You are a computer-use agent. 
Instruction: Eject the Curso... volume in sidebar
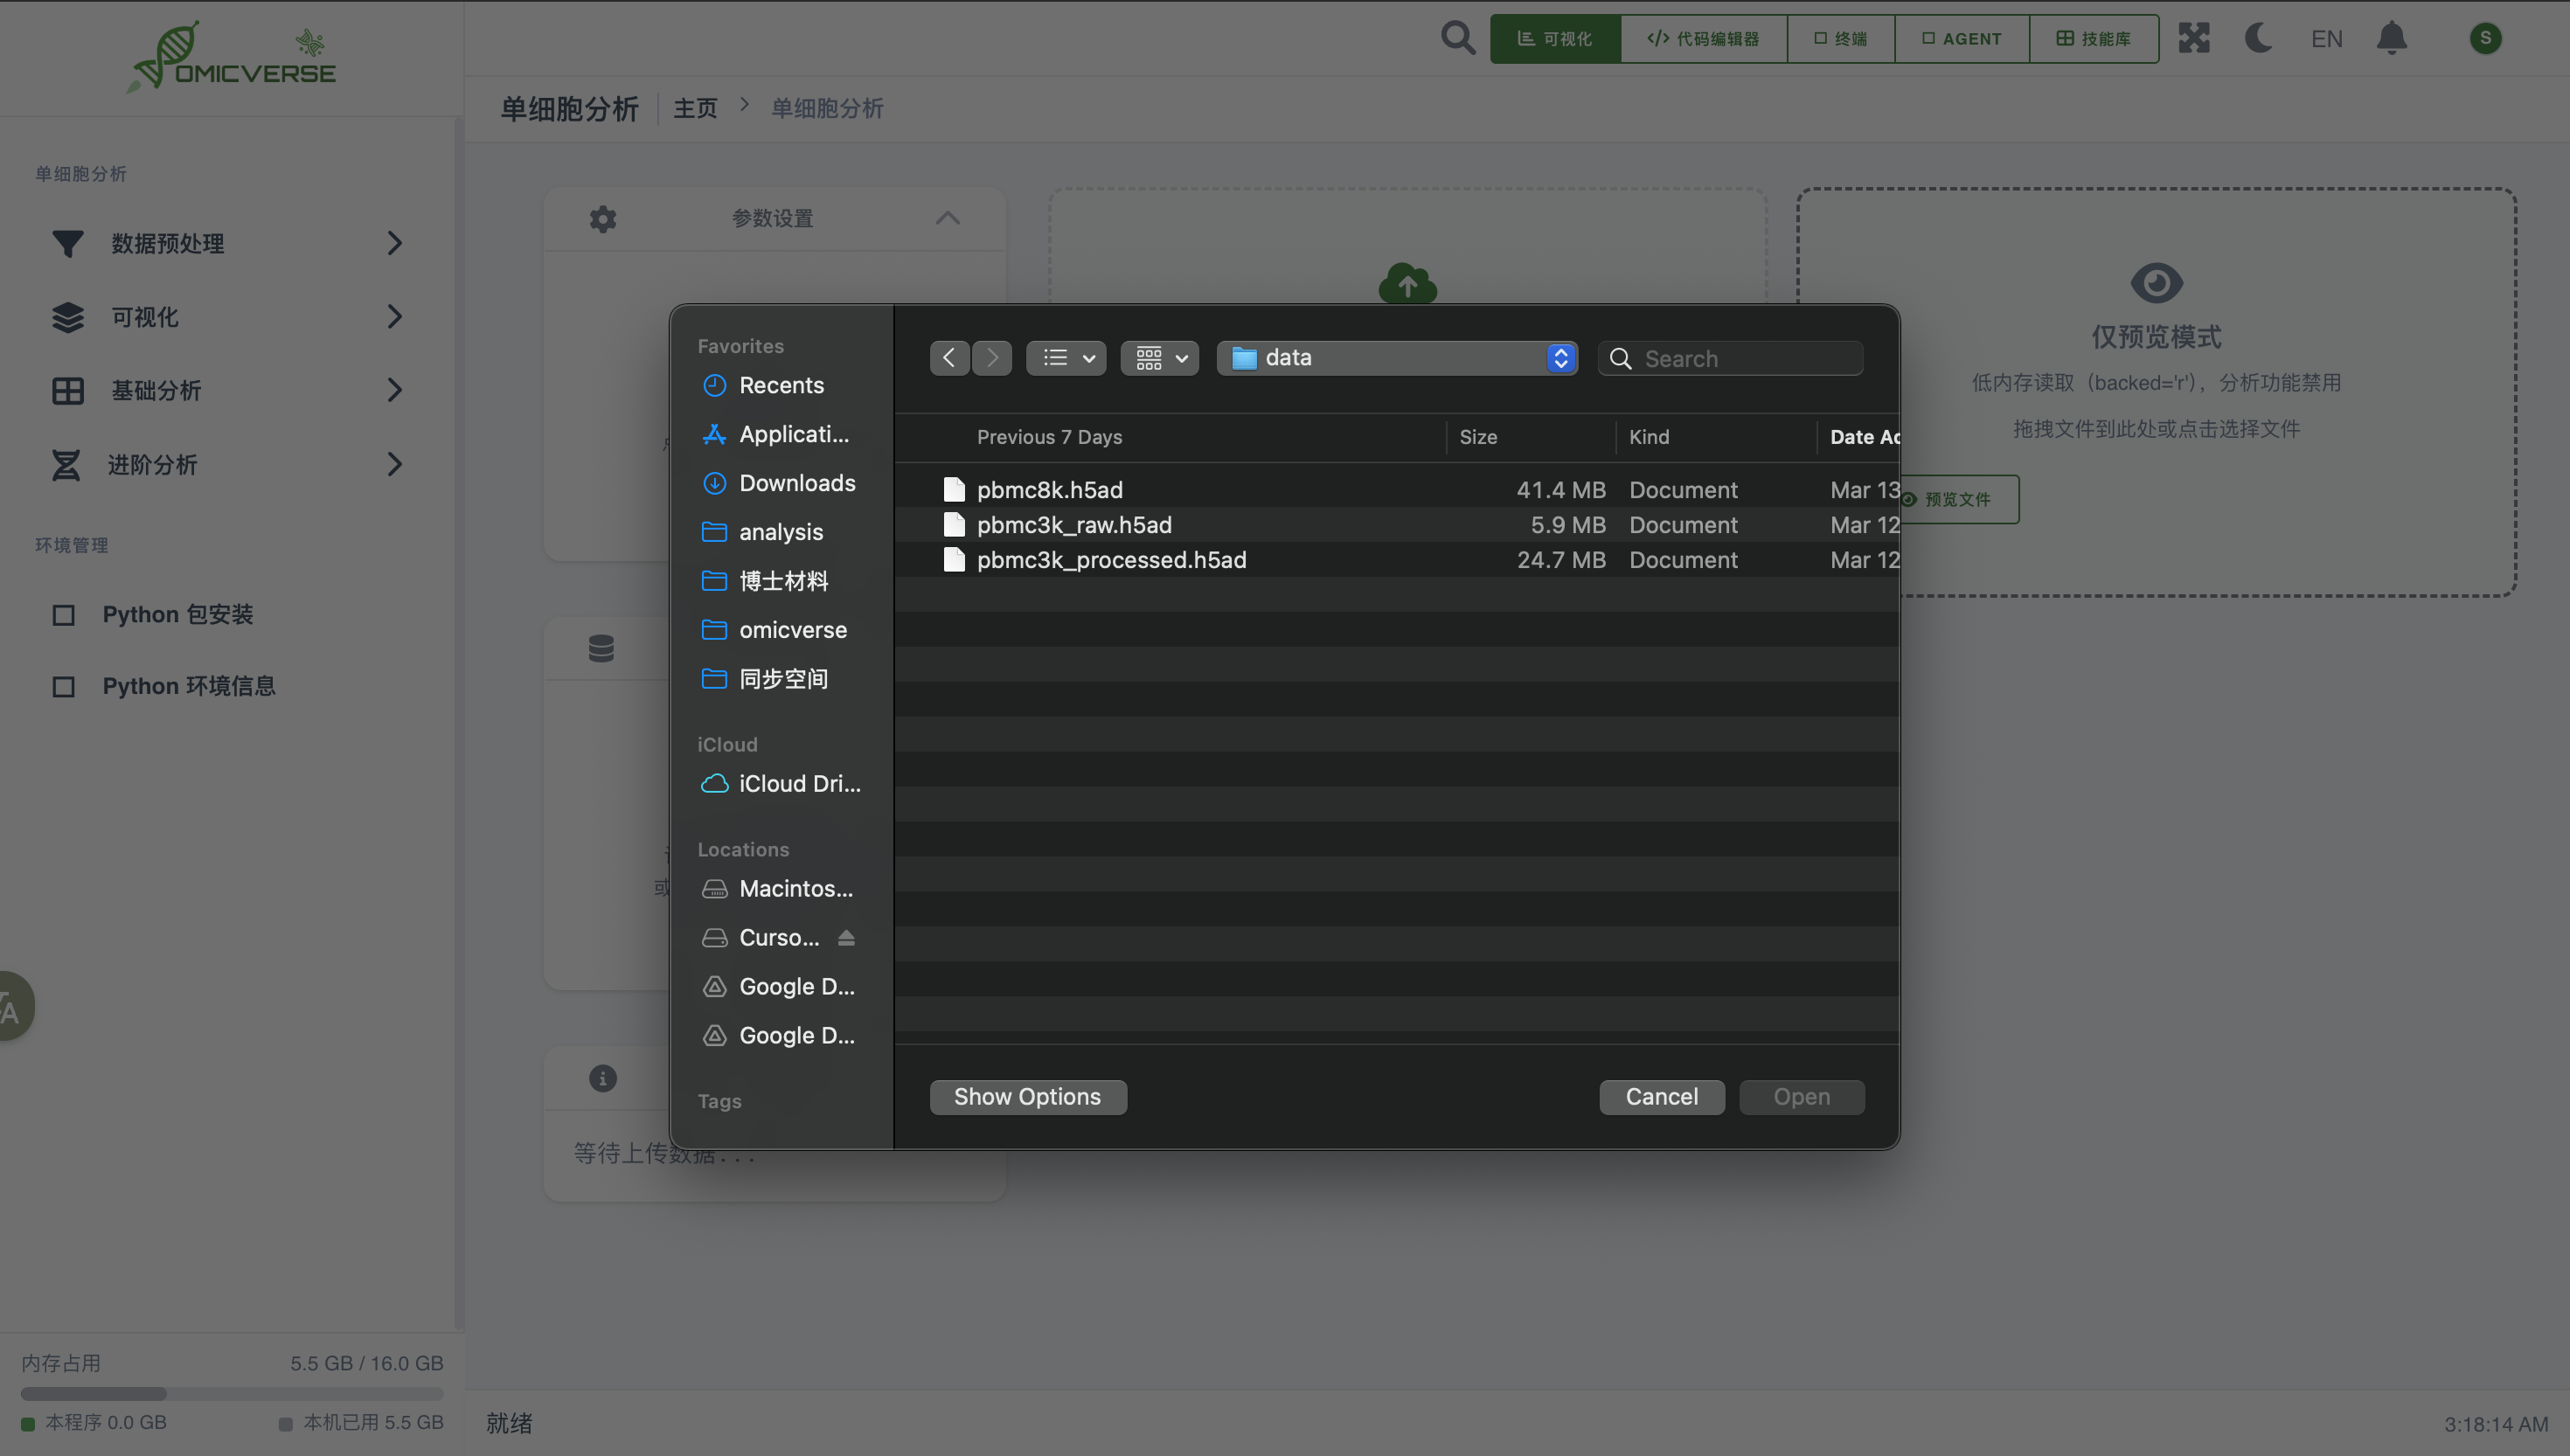coord(846,937)
